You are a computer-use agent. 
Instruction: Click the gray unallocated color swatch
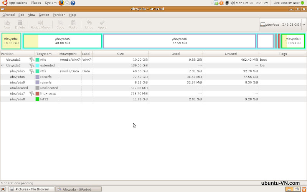coord(37,88)
